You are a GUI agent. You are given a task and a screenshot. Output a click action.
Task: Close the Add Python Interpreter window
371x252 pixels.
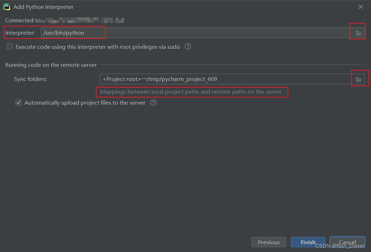click(361, 7)
